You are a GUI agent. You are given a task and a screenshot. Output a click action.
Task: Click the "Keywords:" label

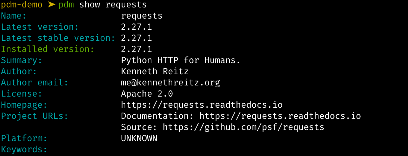tap(24, 149)
